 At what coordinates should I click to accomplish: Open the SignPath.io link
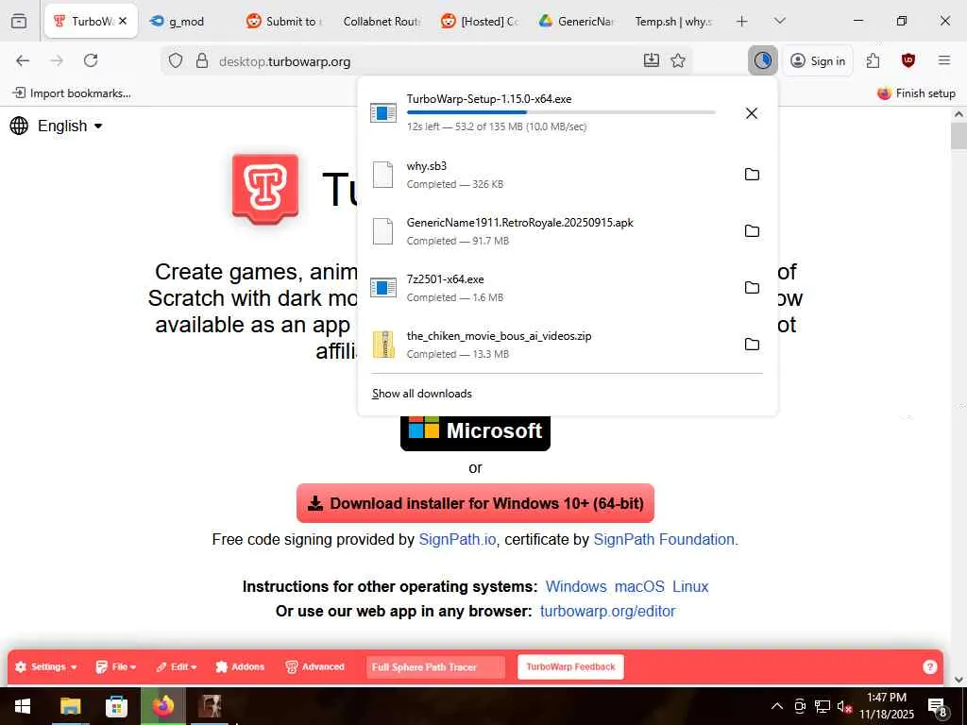click(457, 539)
